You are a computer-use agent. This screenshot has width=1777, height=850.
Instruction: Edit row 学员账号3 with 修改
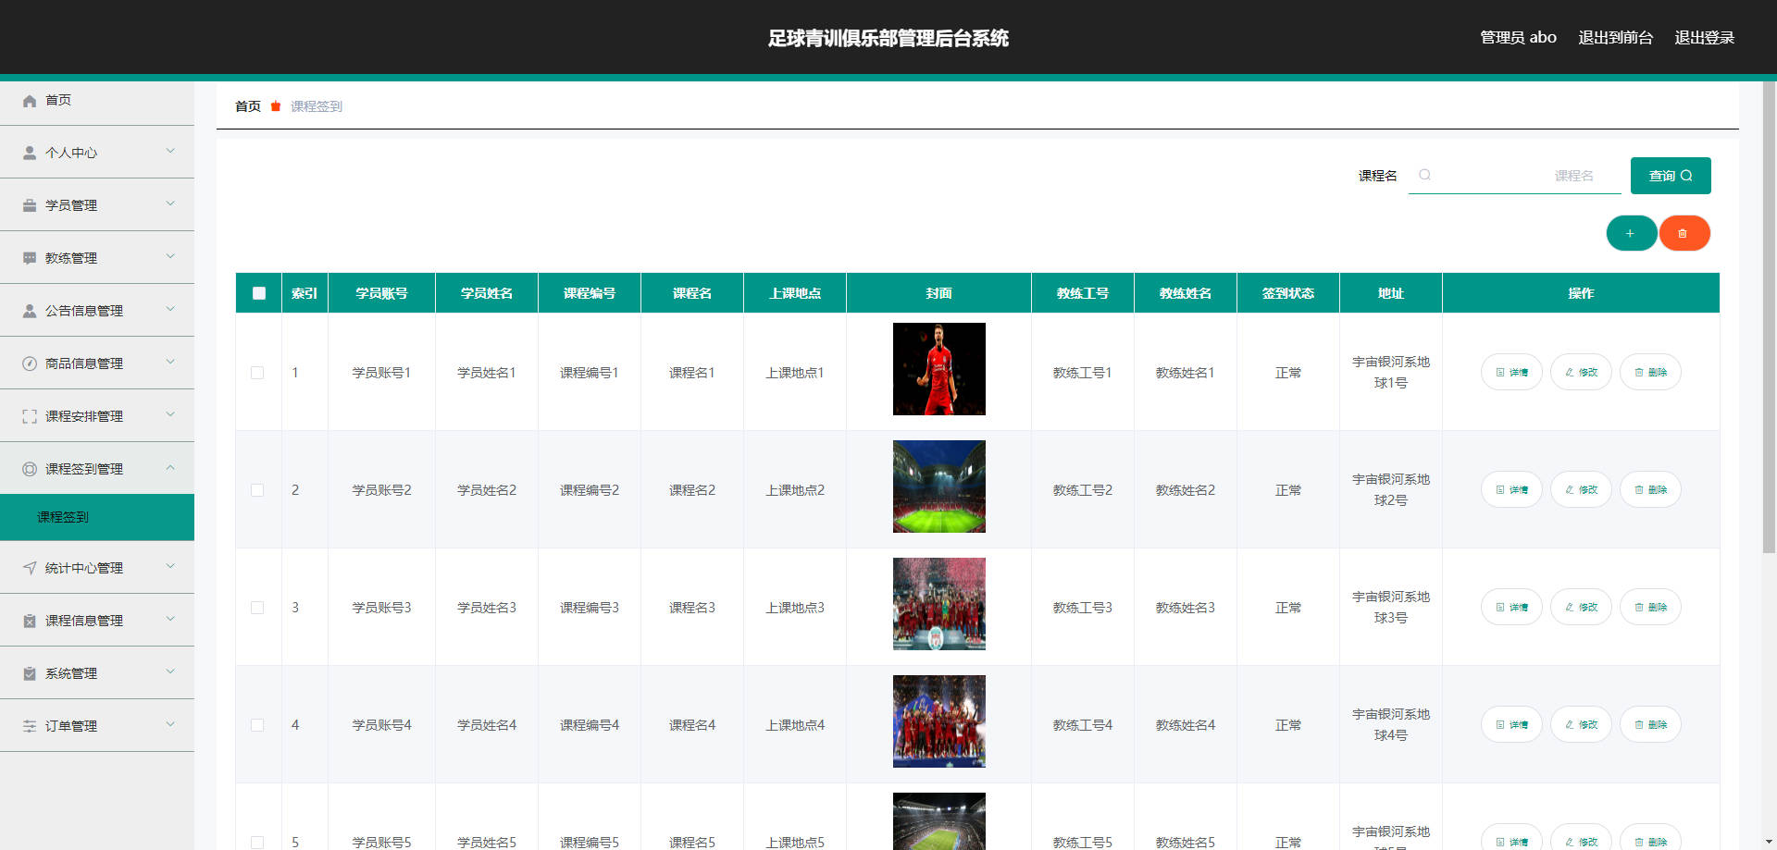click(x=1581, y=607)
